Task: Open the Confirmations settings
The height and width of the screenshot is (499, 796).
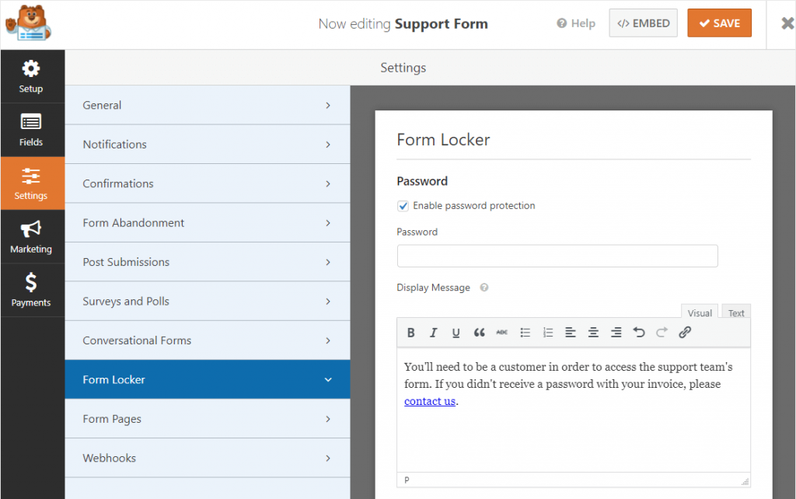Action: click(207, 183)
